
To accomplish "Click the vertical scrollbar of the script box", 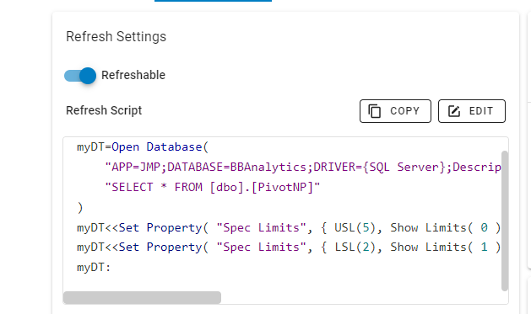I will [x=505, y=221].
